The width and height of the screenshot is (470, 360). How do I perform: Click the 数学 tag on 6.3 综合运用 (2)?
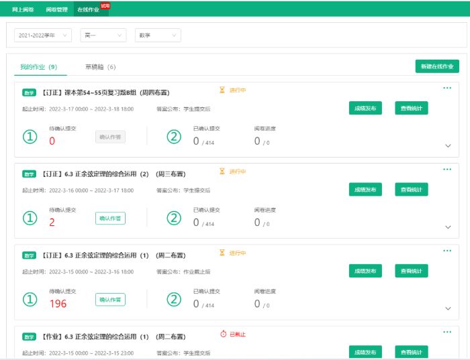[x=29, y=174]
